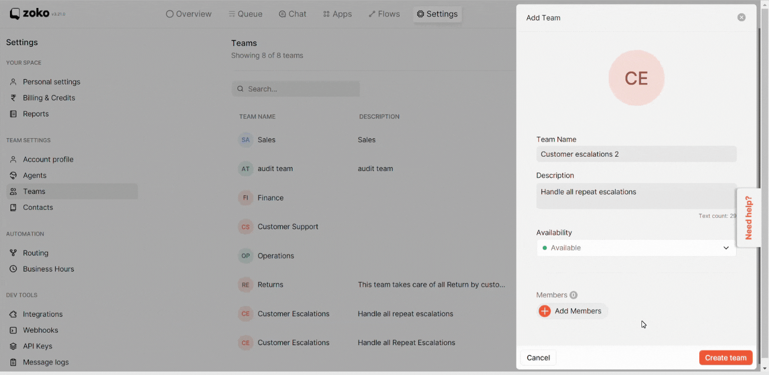Click the Contacts book icon
769x375 pixels.
[x=13, y=207]
